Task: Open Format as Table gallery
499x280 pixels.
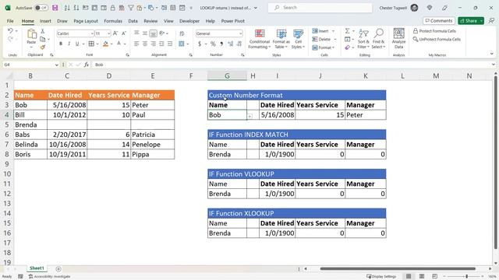Action: click(x=281, y=39)
